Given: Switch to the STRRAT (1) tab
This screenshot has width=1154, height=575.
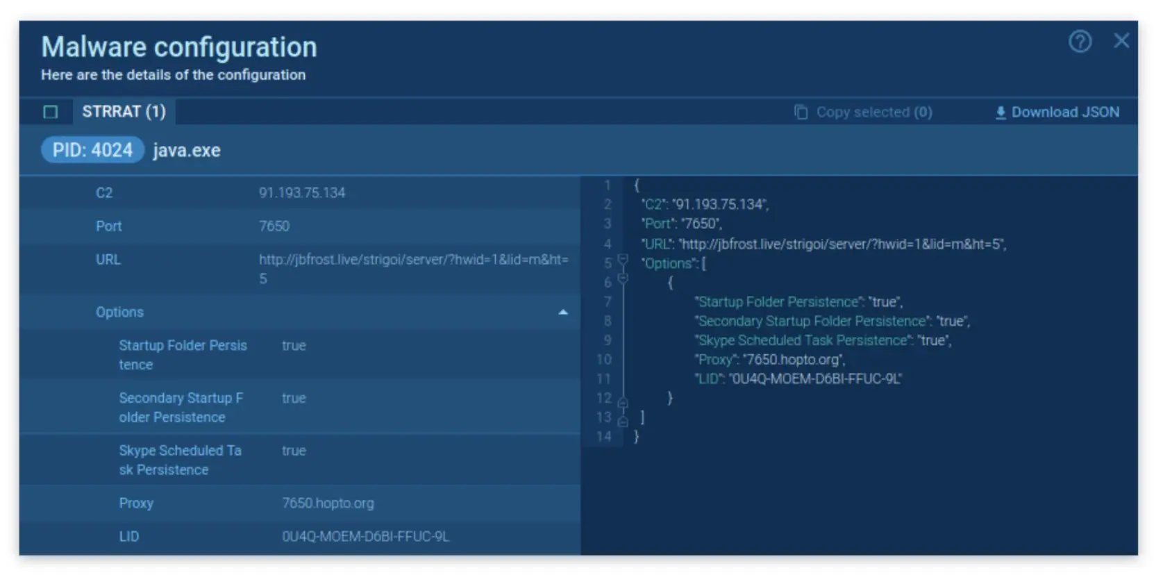Looking at the screenshot, I should 124,112.
